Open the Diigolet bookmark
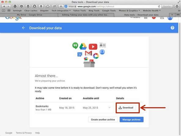This screenshot has height=136, width=181. point(44,11)
